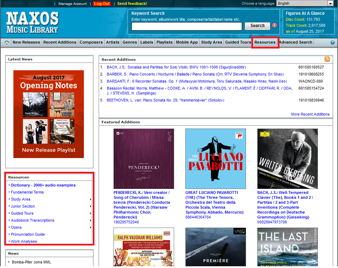Screen dimensions: 338x268
Task: Open Opera resource link
Action: [16, 228]
